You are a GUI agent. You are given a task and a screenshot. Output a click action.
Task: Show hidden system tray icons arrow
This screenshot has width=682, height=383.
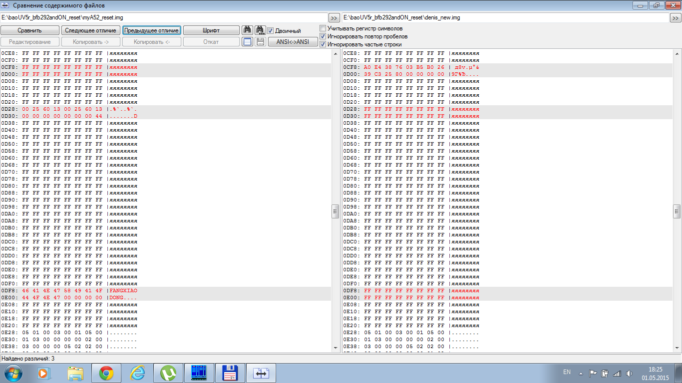[581, 373]
